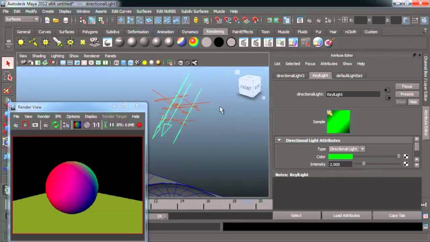
Task: Click the Hide button
Action: click(413, 102)
